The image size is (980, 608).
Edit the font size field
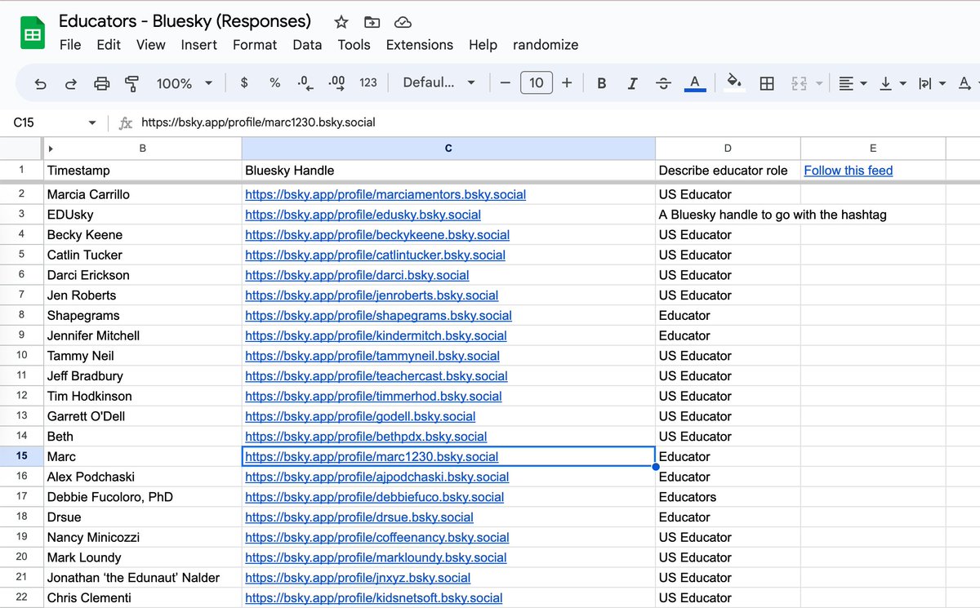[x=537, y=82]
